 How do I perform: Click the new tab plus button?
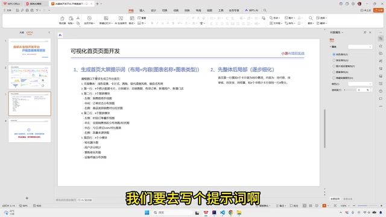pyautogui.click(x=98, y=4)
